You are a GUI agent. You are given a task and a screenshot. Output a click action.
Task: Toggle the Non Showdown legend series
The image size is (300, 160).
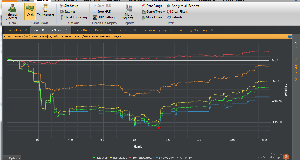click(141, 158)
